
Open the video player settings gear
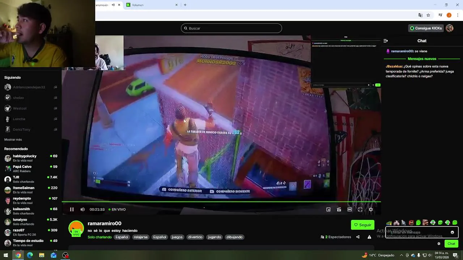coord(371,209)
